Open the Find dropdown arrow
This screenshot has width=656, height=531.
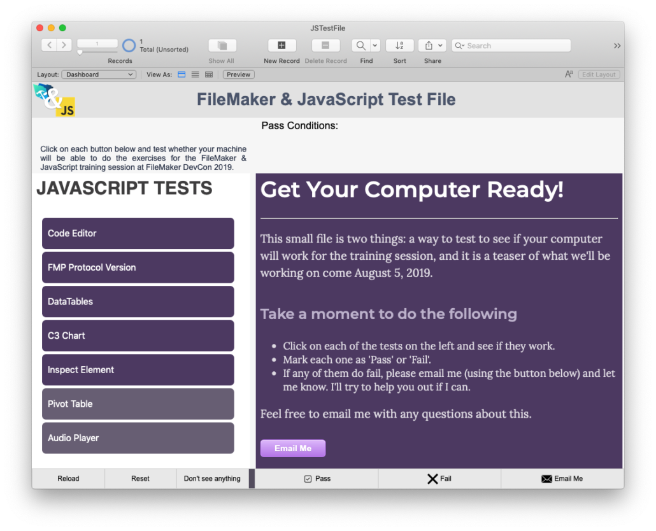[x=374, y=45]
